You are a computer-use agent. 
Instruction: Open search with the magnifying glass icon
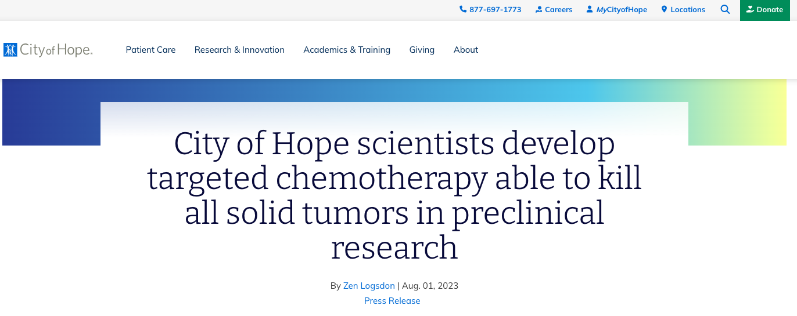click(x=725, y=9)
